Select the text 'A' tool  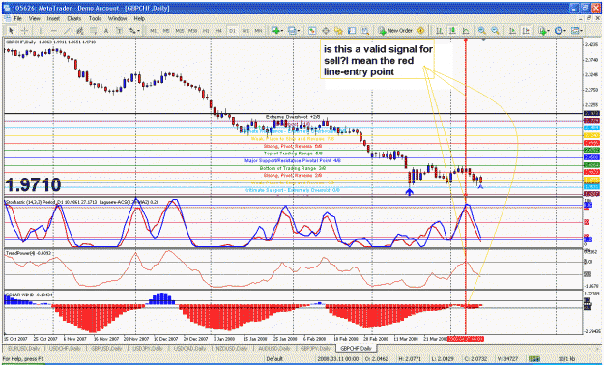click(106, 31)
